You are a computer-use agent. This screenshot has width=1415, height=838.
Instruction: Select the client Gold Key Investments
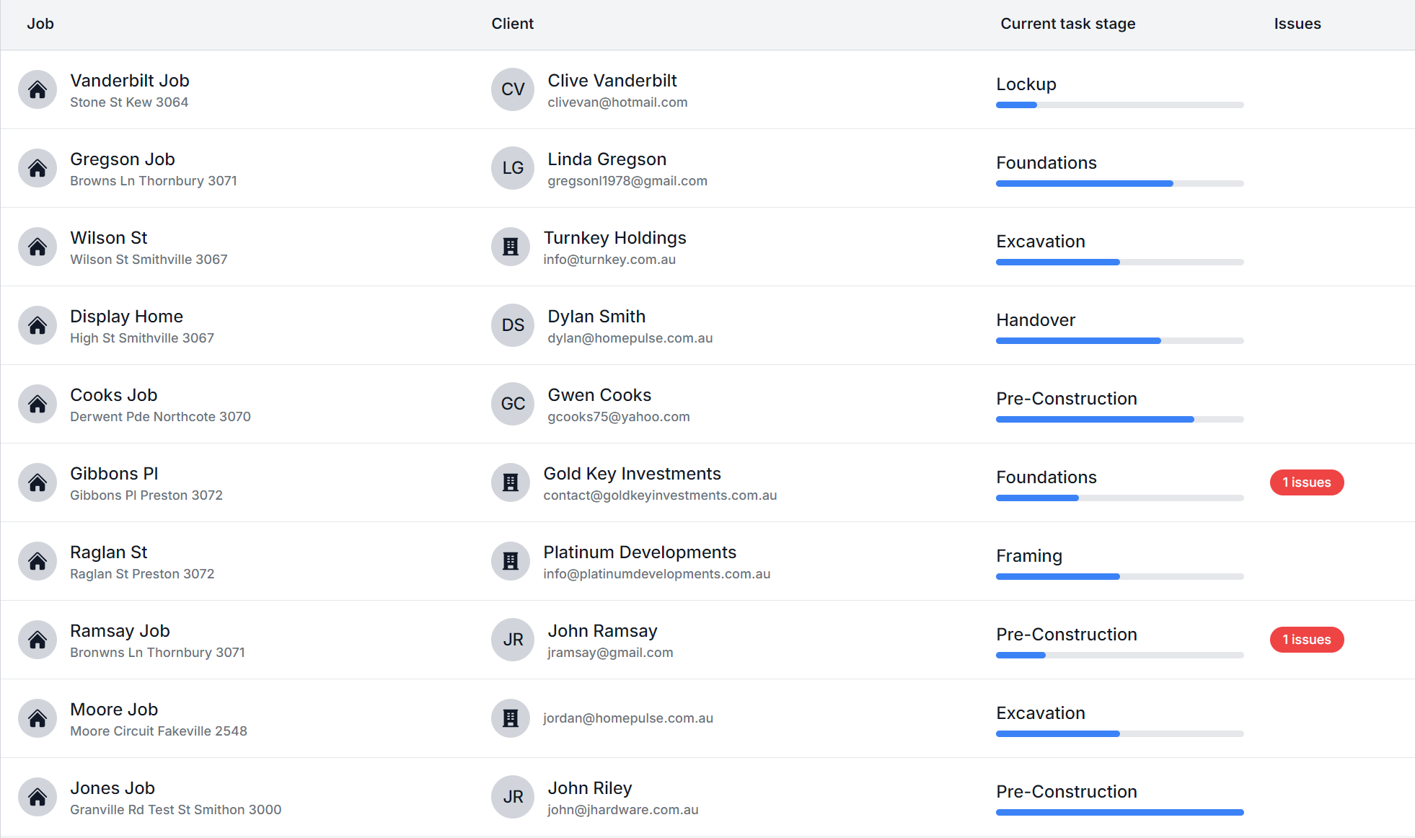click(x=632, y=474)
